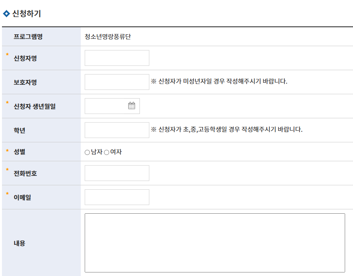This screenshot has width=353, height=276.
Task: Open the birthdate calendar picker icon
Action: (132, 106)
